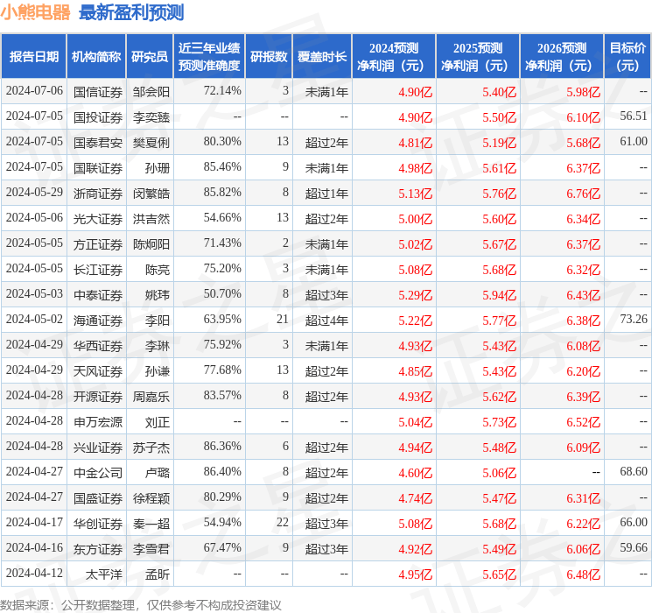Click target price 56.51
Viewport: 652px width, 613px height.
(x=634, y=116)
